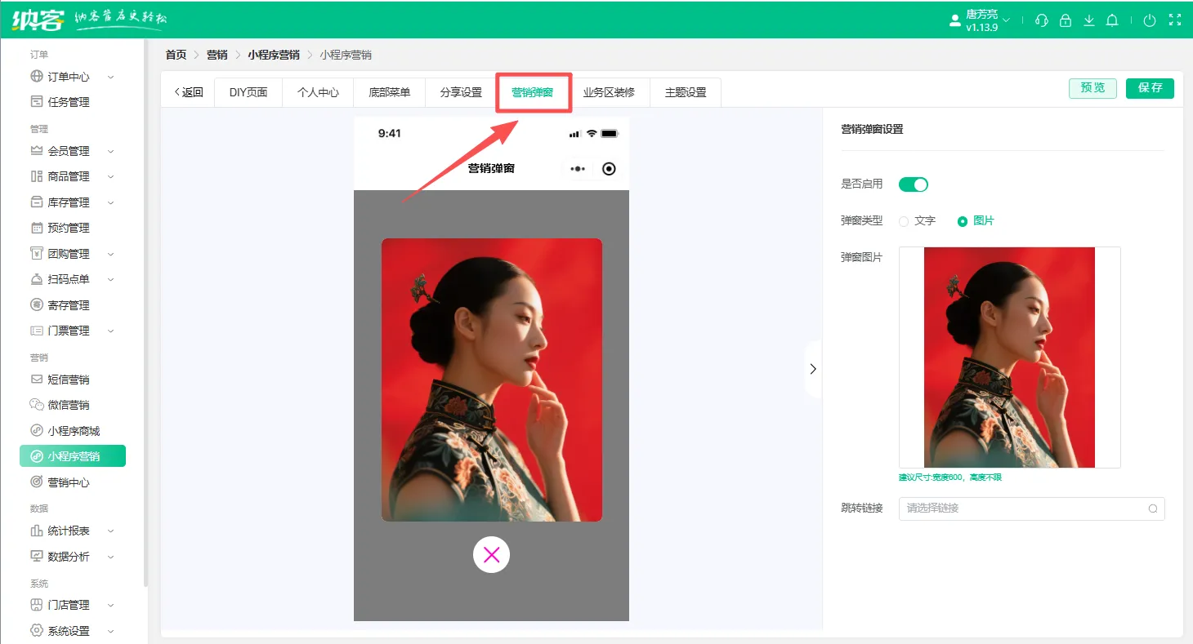Screen dimensions: 1193x644
Task: Click the lock screen icon
Action: click(x=1065, y=20)
